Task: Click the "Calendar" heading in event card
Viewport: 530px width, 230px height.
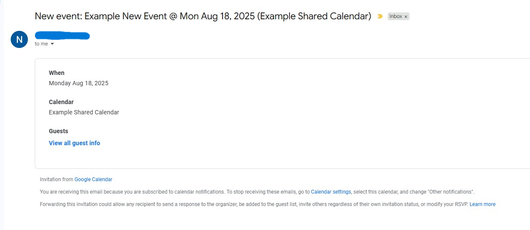Action: [x=61, y=102]
